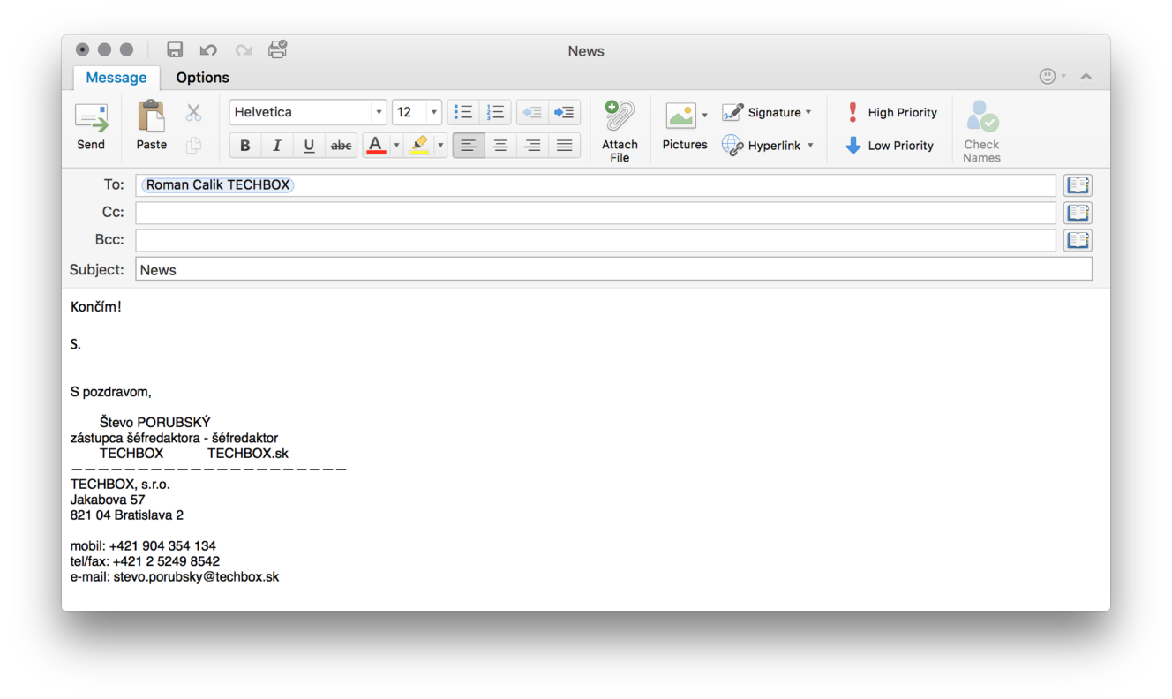Viewport: 1172px width, 699px height.
Task: Toggle strikethrough formatting
Action: click(x=341, y=146)
